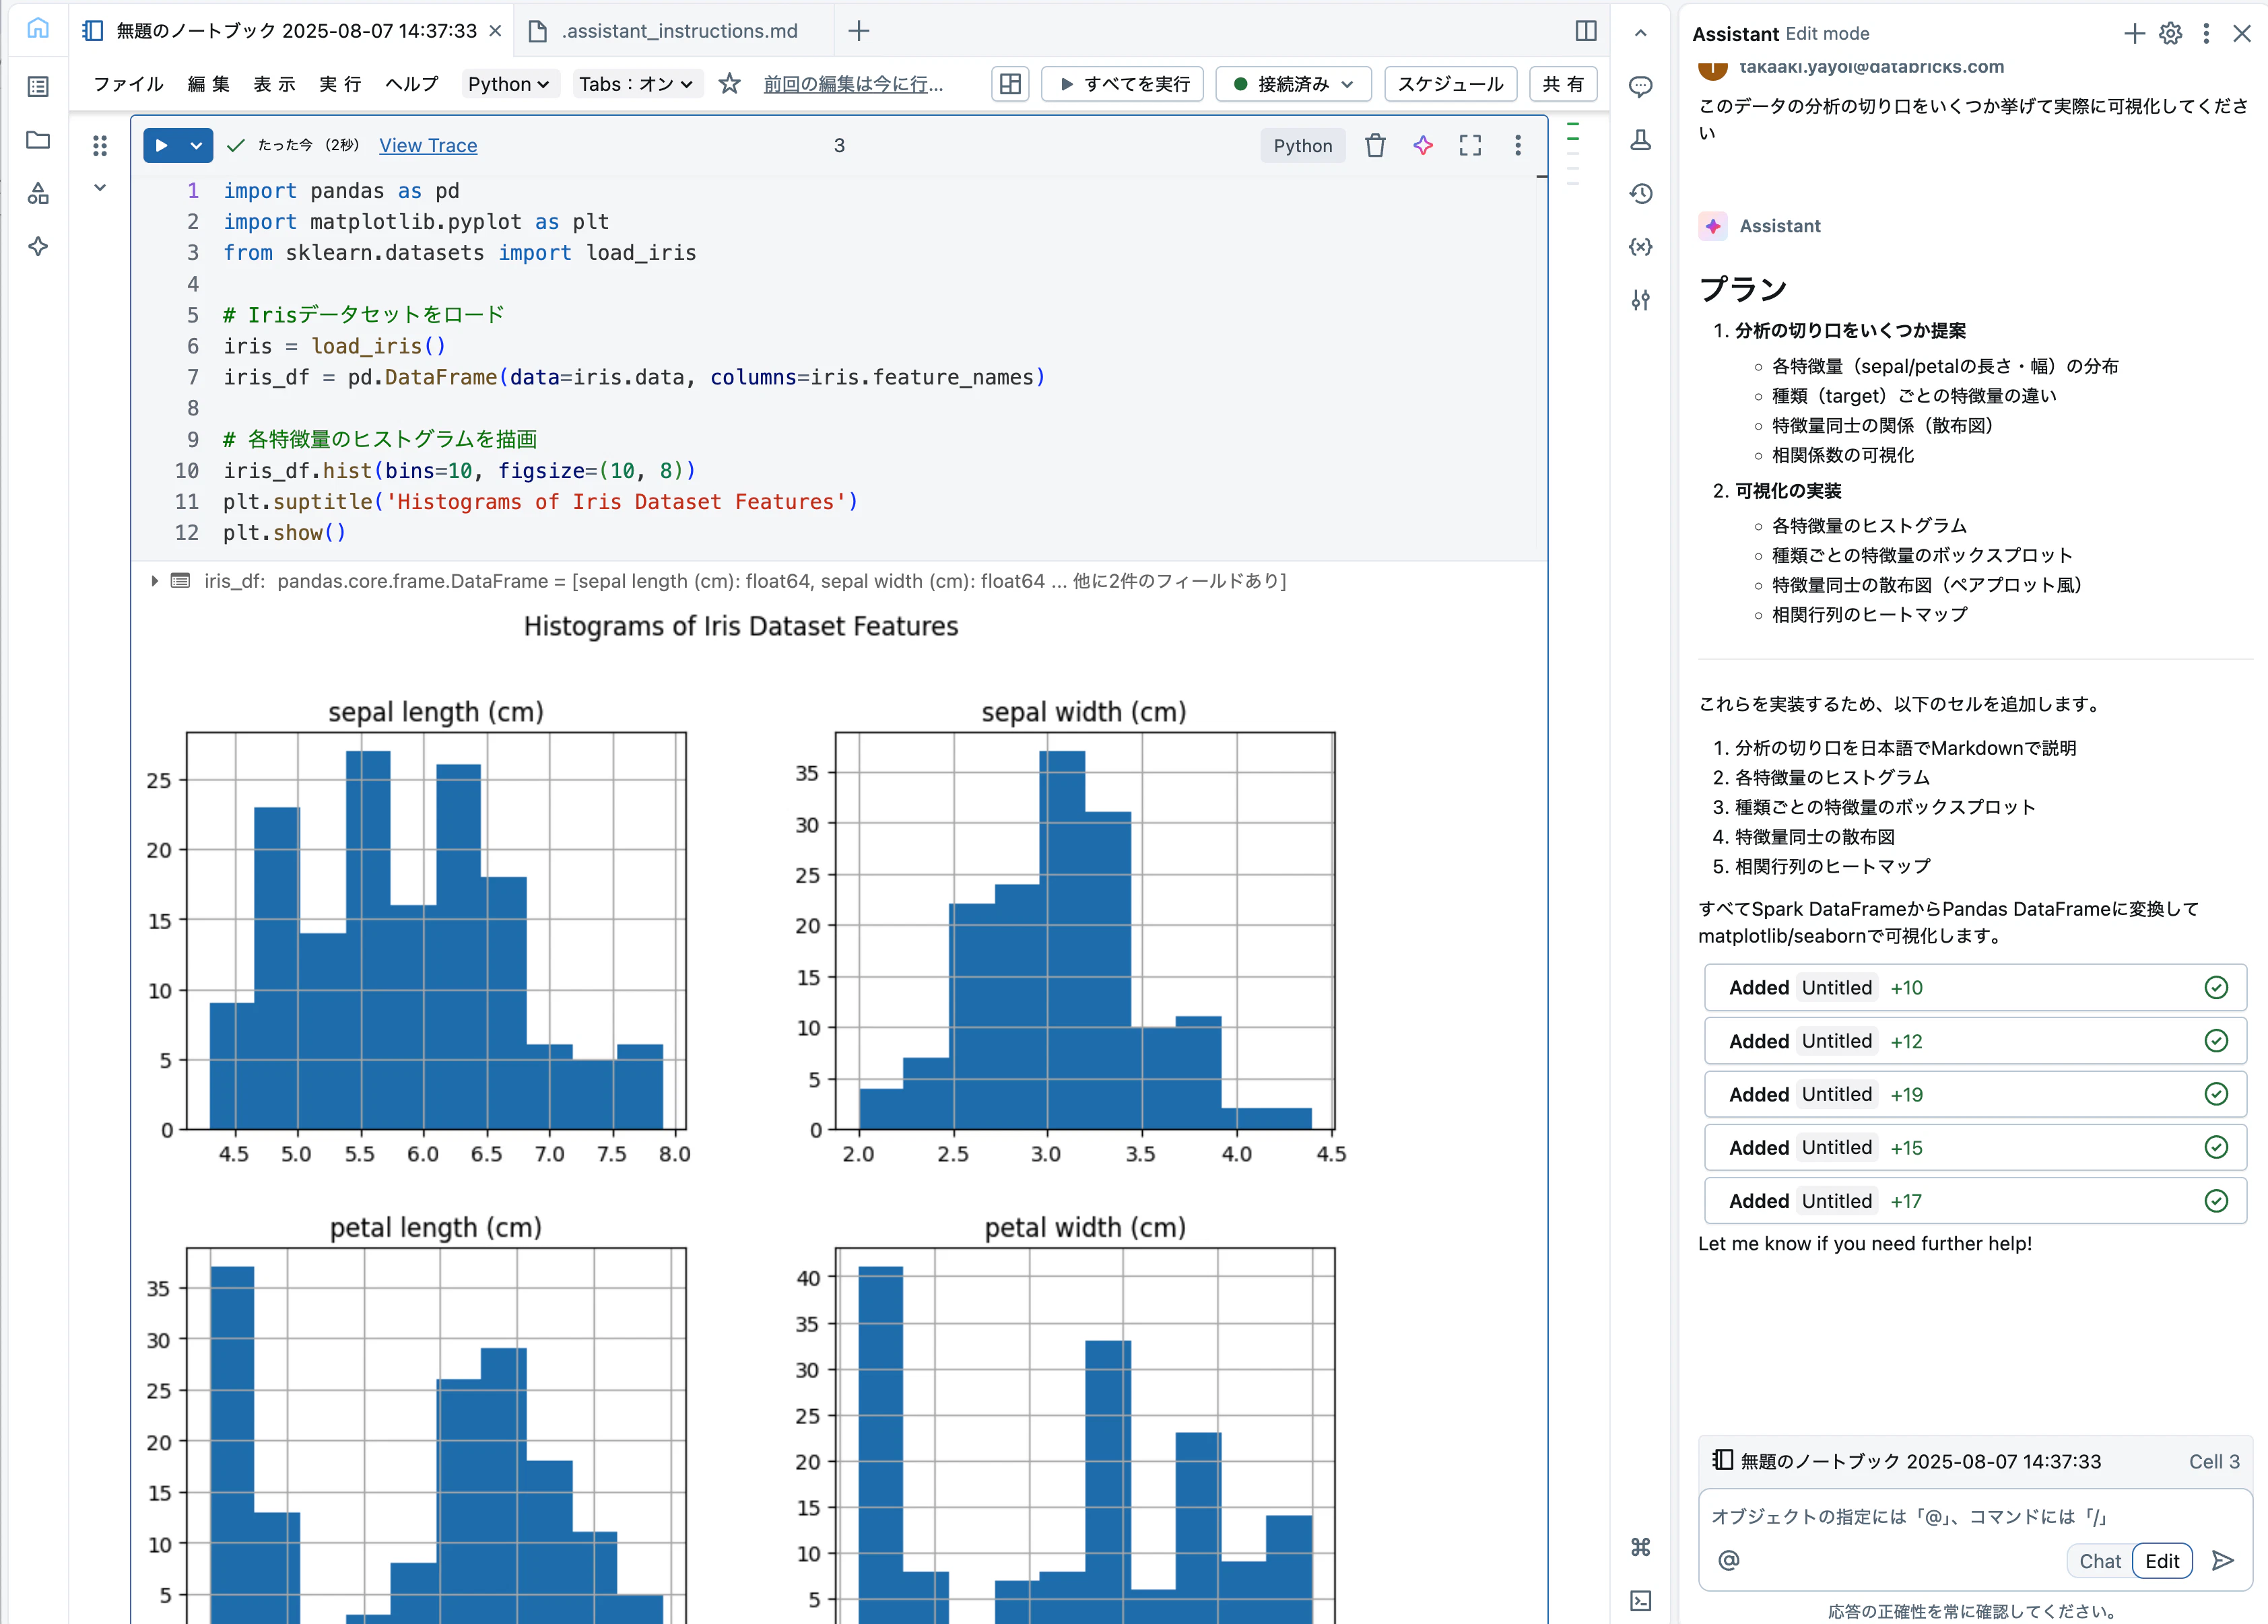
Task: Click the assistant prompt input field
Action: tap(1974, 1517)
